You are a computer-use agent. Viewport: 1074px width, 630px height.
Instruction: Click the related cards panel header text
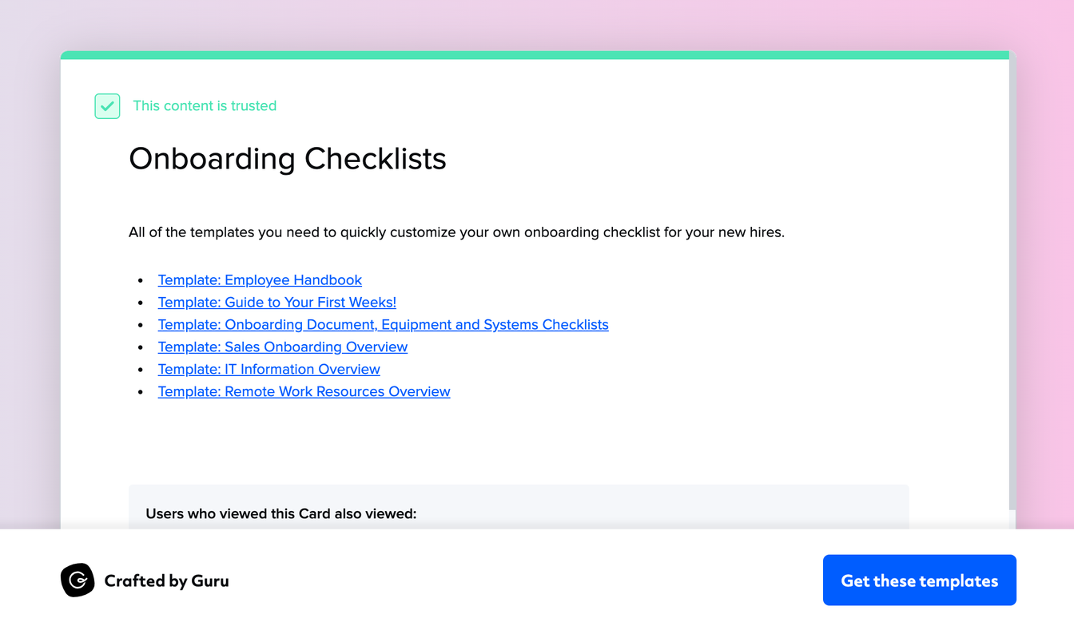click(280, 513)
